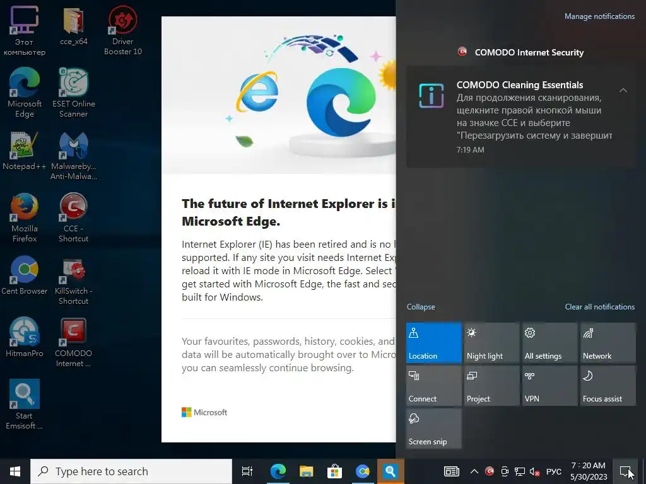Launch Start Emsisoft desktop shortcut
The image size is (646, 484).
(x=25, y=405)
